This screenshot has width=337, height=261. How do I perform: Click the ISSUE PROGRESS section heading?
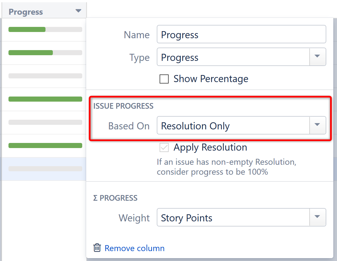coord(123,106)
